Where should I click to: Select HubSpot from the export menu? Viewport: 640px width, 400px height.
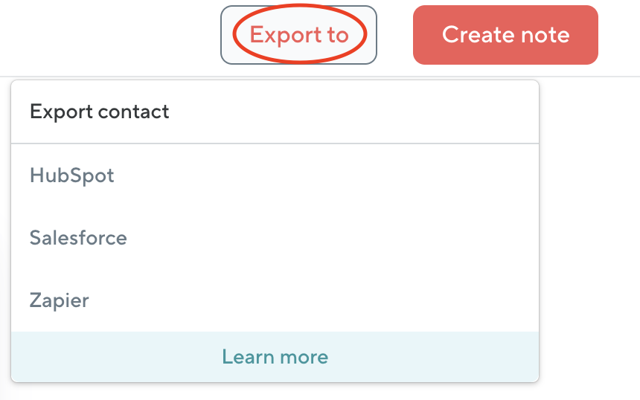click(275, 175)
